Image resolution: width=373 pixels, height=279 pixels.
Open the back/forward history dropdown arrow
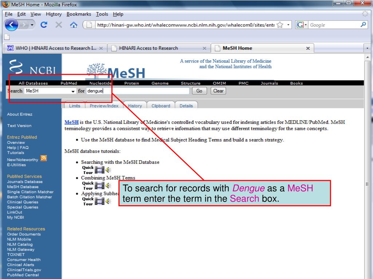coord(32,25)
